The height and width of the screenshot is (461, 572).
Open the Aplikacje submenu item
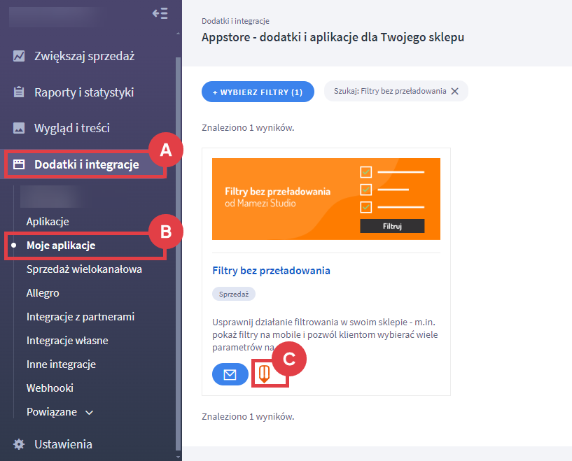(48, 222)
